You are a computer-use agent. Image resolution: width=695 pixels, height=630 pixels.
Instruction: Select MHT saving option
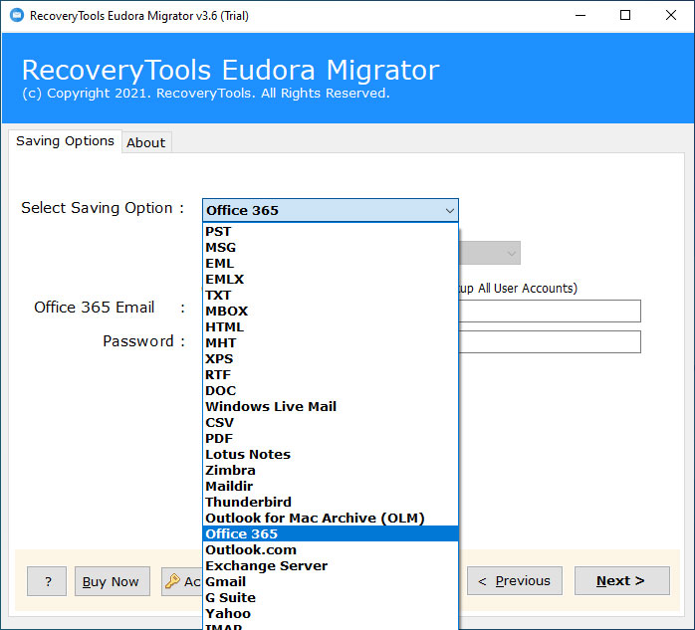coord(331,343)
